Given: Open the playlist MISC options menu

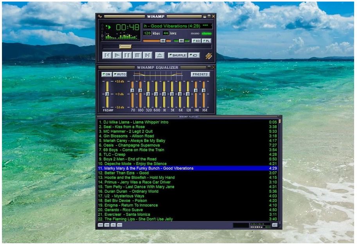Looking at the screenshot, I should tap(120, 225).
